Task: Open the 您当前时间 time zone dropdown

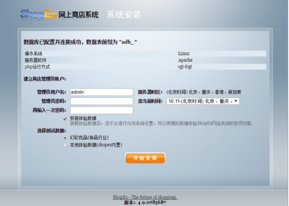Action: 203,101
